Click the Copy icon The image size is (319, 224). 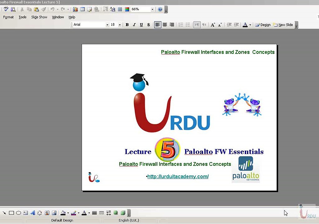coord(29,9)
